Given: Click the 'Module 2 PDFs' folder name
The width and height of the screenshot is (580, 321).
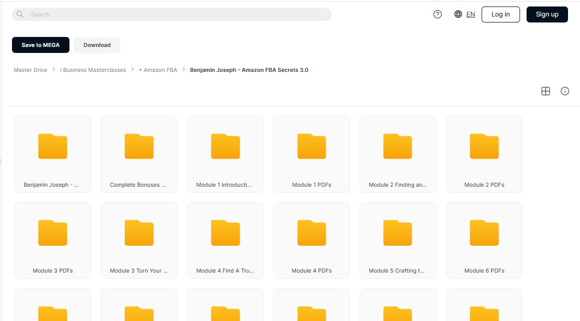Looking at the screenshot, I should pyautogui.click(x=484, y=185).
